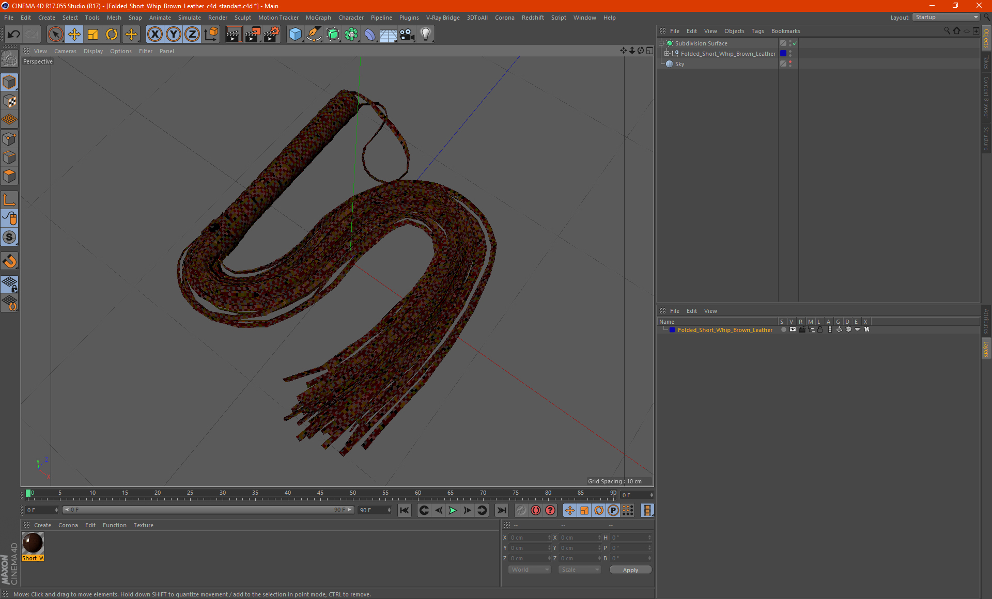992x599 pixels.
Task: Toggle the layer visibility eye icon
Action: point(793,329)
